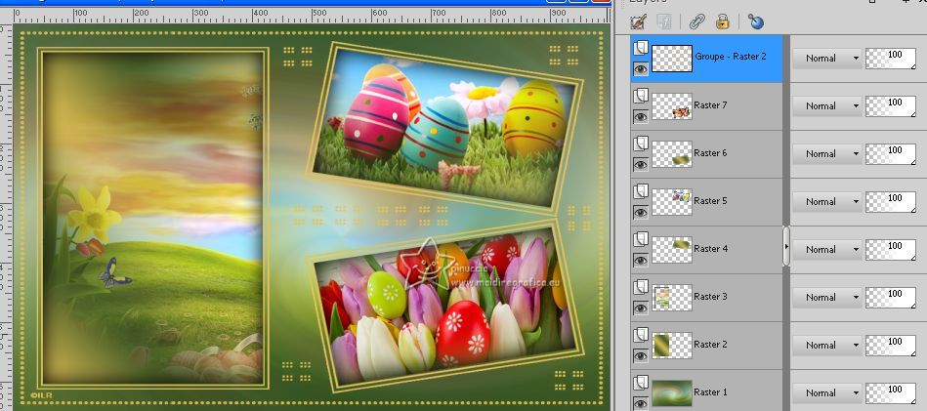
Task: Click the greyed-out Layer Effects icon
Action: (x=664, y=22)
